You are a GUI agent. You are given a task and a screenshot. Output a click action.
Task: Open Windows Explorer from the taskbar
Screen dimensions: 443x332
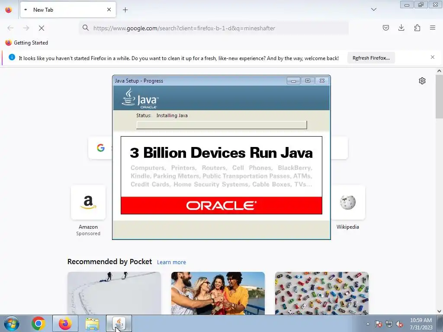point(92,323)
